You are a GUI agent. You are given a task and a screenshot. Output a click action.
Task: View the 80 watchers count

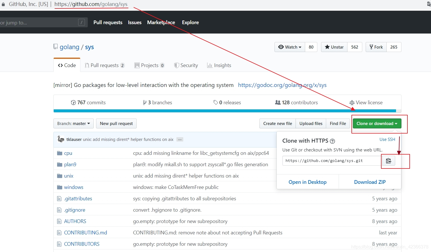coord(311,47)
